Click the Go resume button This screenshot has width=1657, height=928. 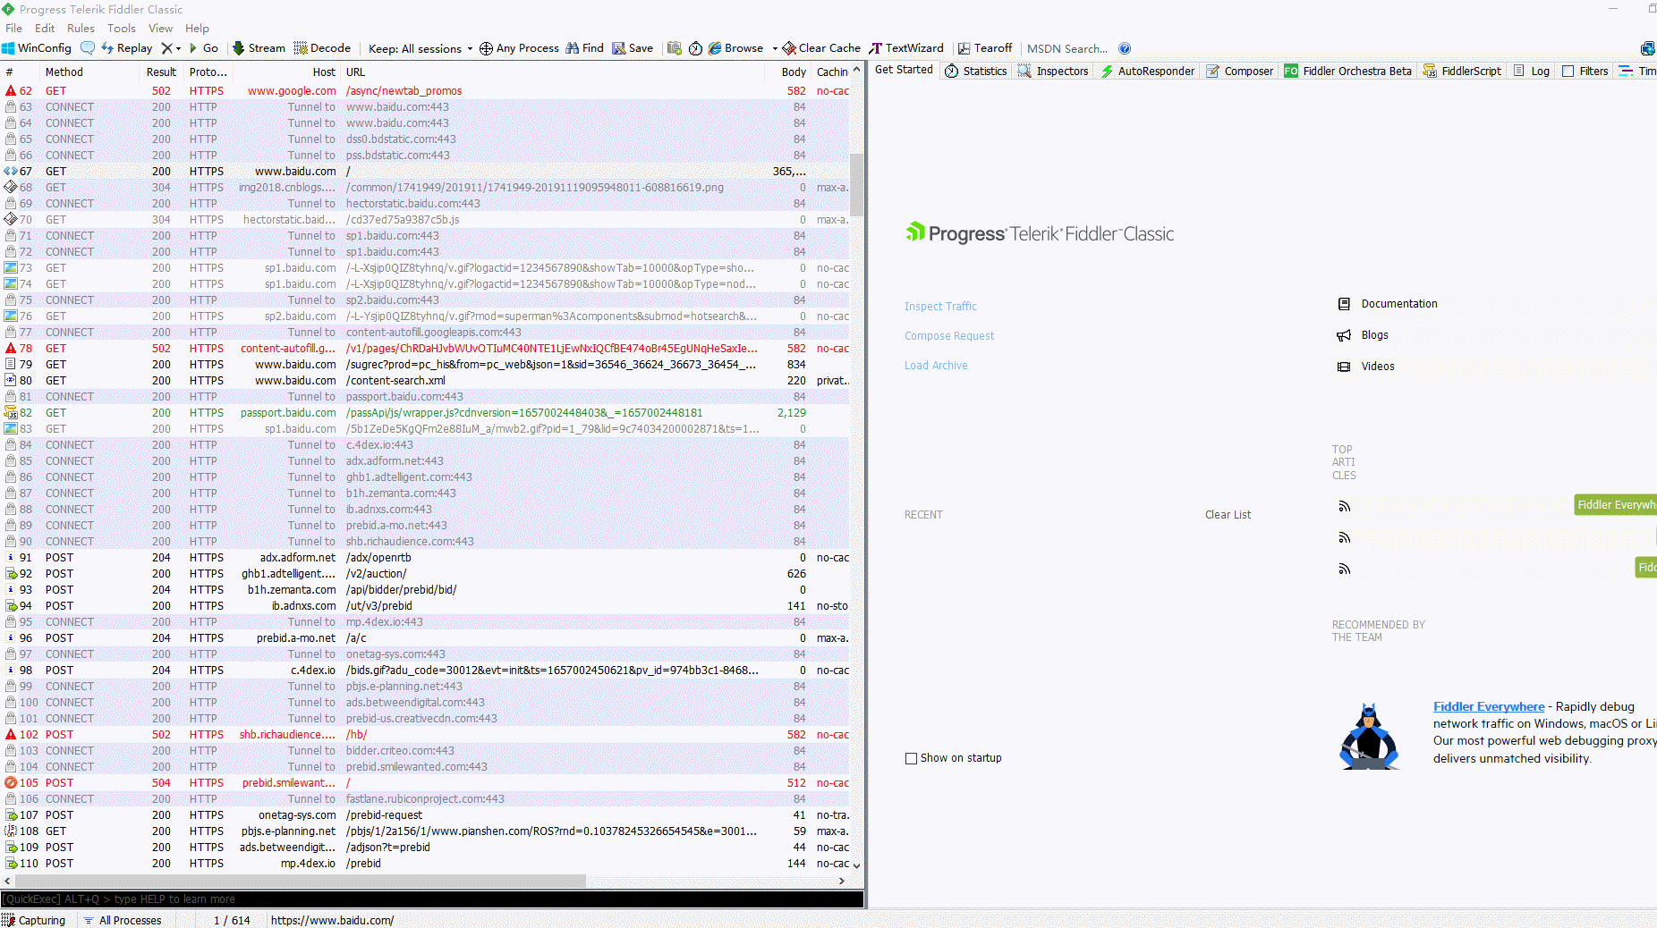click(203, 48)
